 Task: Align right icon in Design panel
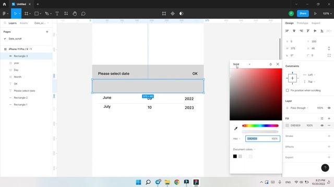[x=301, y=31]
